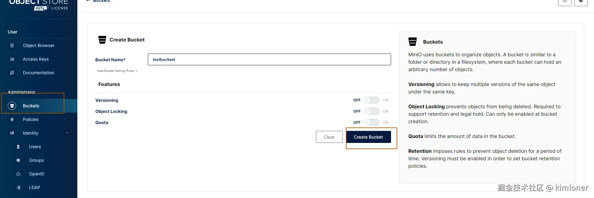The height and width of the screenshot is (198, 594).
Task: Click the Clear button
Action: coord(329,137)
